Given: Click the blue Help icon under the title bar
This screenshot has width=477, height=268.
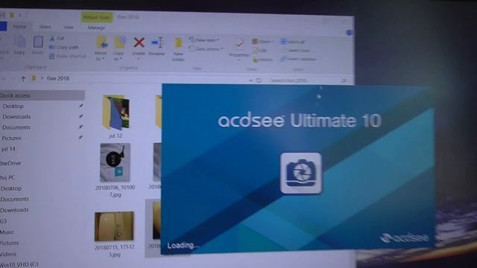Looking at the screenshot, I should (x=350, y=32).
